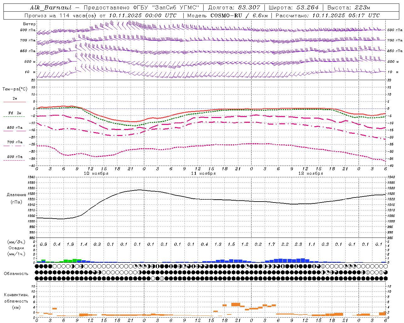Click the "500 гПа" temperature legend entry
Viewport: 404px width, 323px height.
tap(15, 157)
